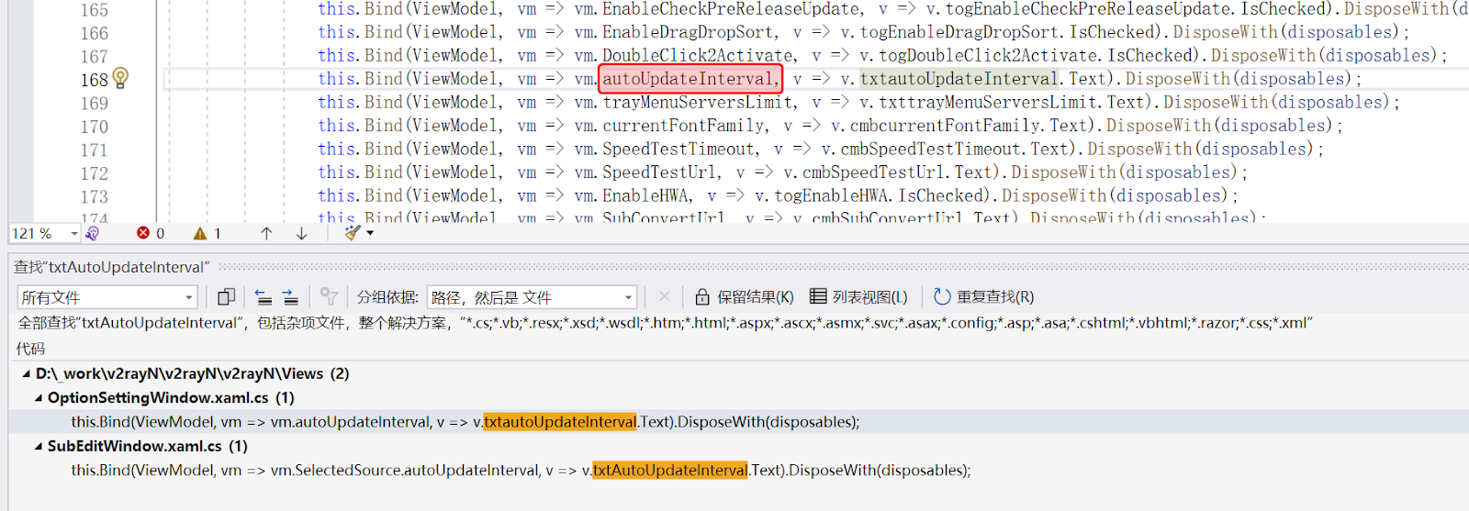Viewport: 1469px width, 511px height.
Task: Open the group-by 路径，然后是 文件 dropdown
Action: pos(628,297)
